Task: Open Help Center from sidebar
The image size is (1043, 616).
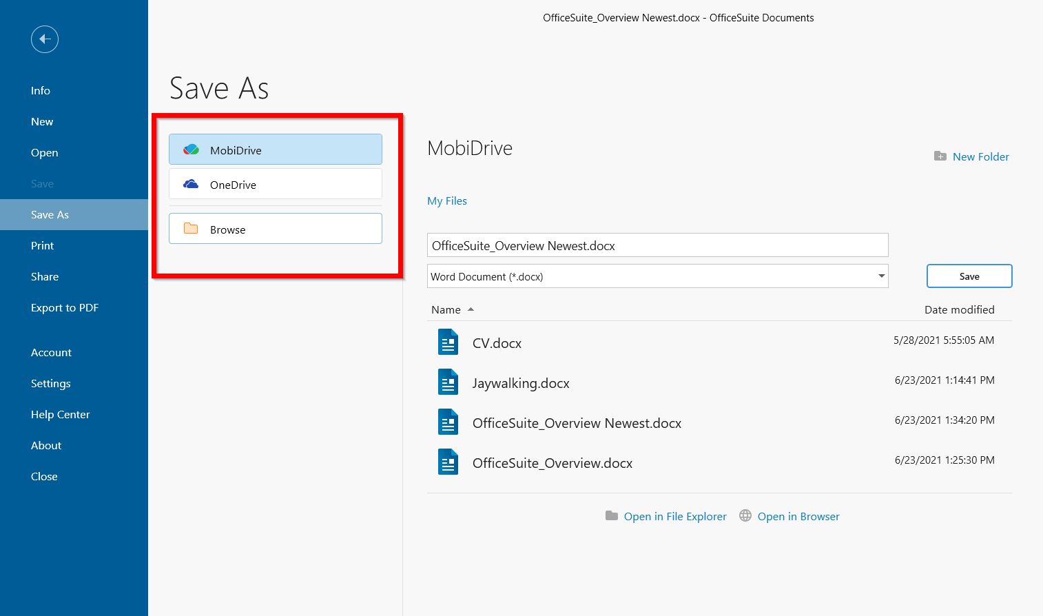Action: (x=60, y=415)
